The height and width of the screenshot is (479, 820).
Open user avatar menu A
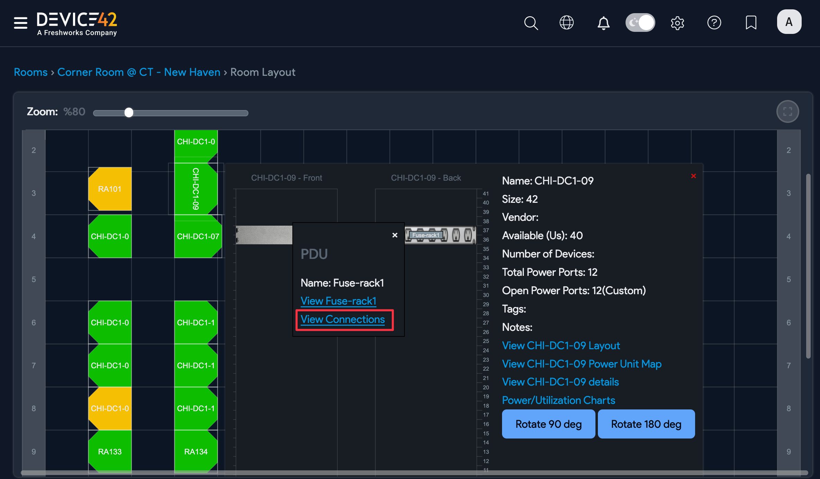click(x=789, y=22)
